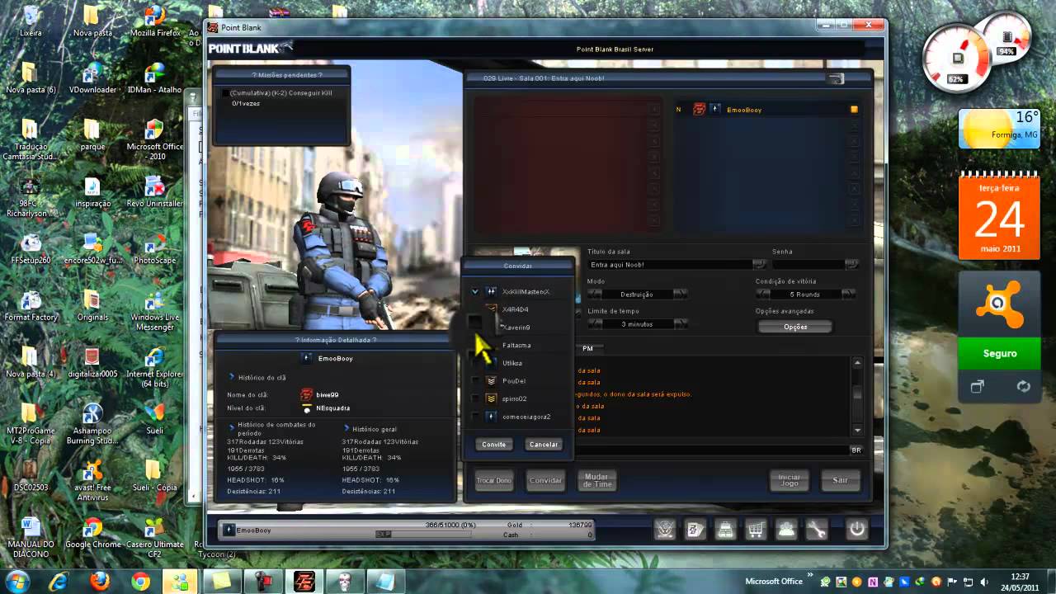Click edit button beside room title field
Viewport: 1056px width, 594px height.
coord(759,265)
